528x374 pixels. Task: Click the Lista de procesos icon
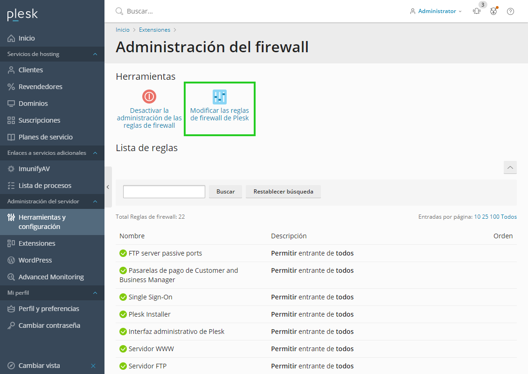(x=11, y=186)
